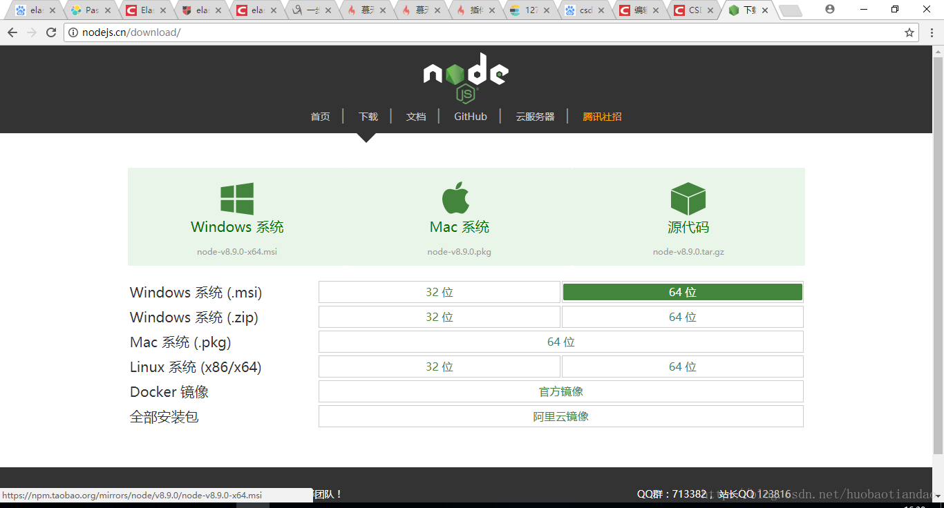The image size is (944, 508).
Task: Click the 'Mac 系统' heading link
Action: [460, 227]
